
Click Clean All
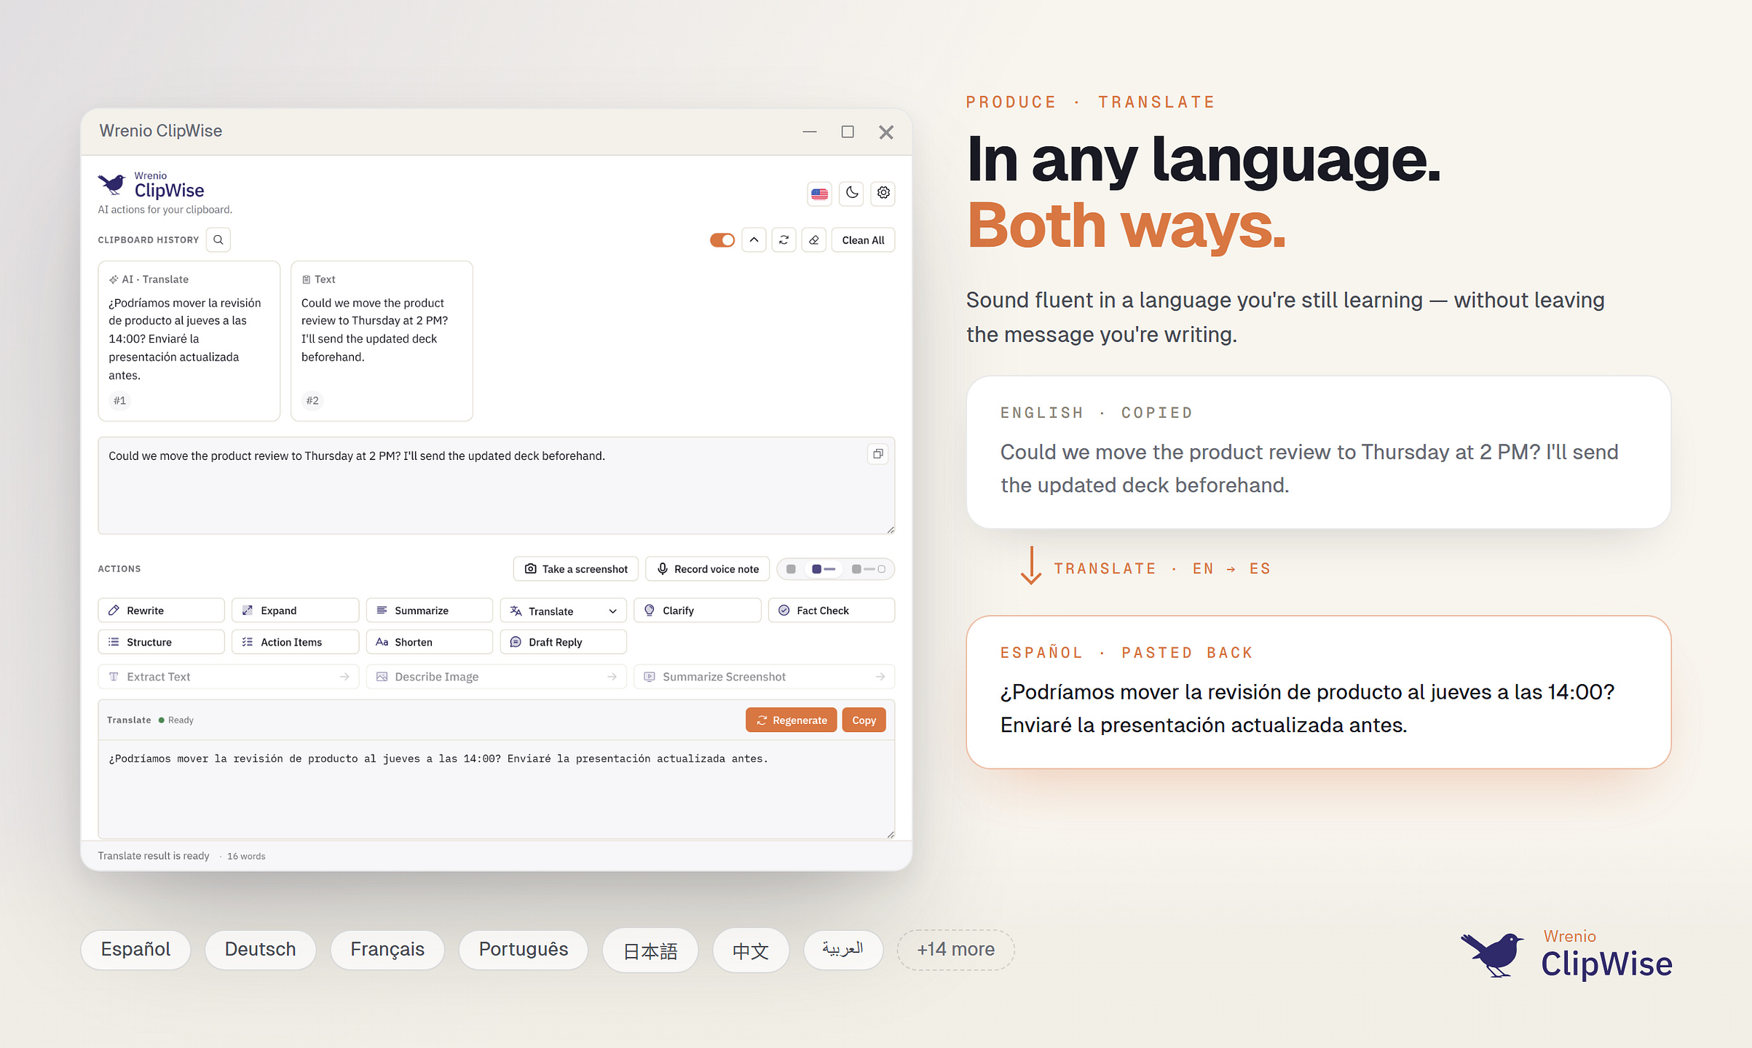(x=863, y=240)
